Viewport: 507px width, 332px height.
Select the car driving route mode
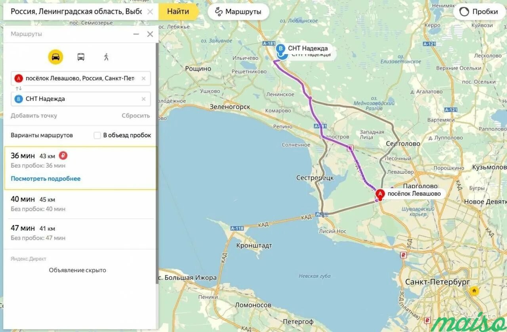55,57
